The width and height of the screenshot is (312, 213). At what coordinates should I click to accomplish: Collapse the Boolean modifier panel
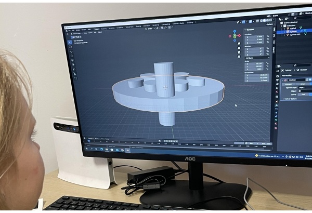click(282, 80)
